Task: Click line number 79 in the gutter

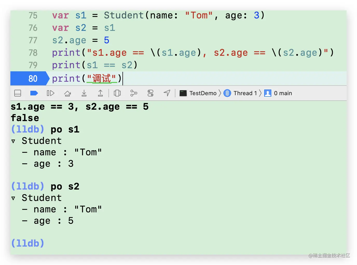Action: [x=33, y=65]
